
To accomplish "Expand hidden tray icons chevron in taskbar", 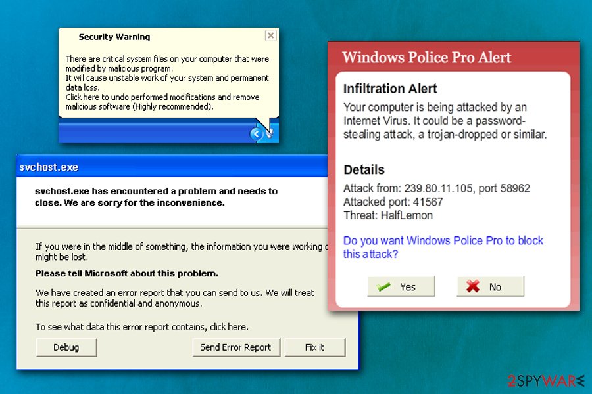I will (x=257, y=133).
